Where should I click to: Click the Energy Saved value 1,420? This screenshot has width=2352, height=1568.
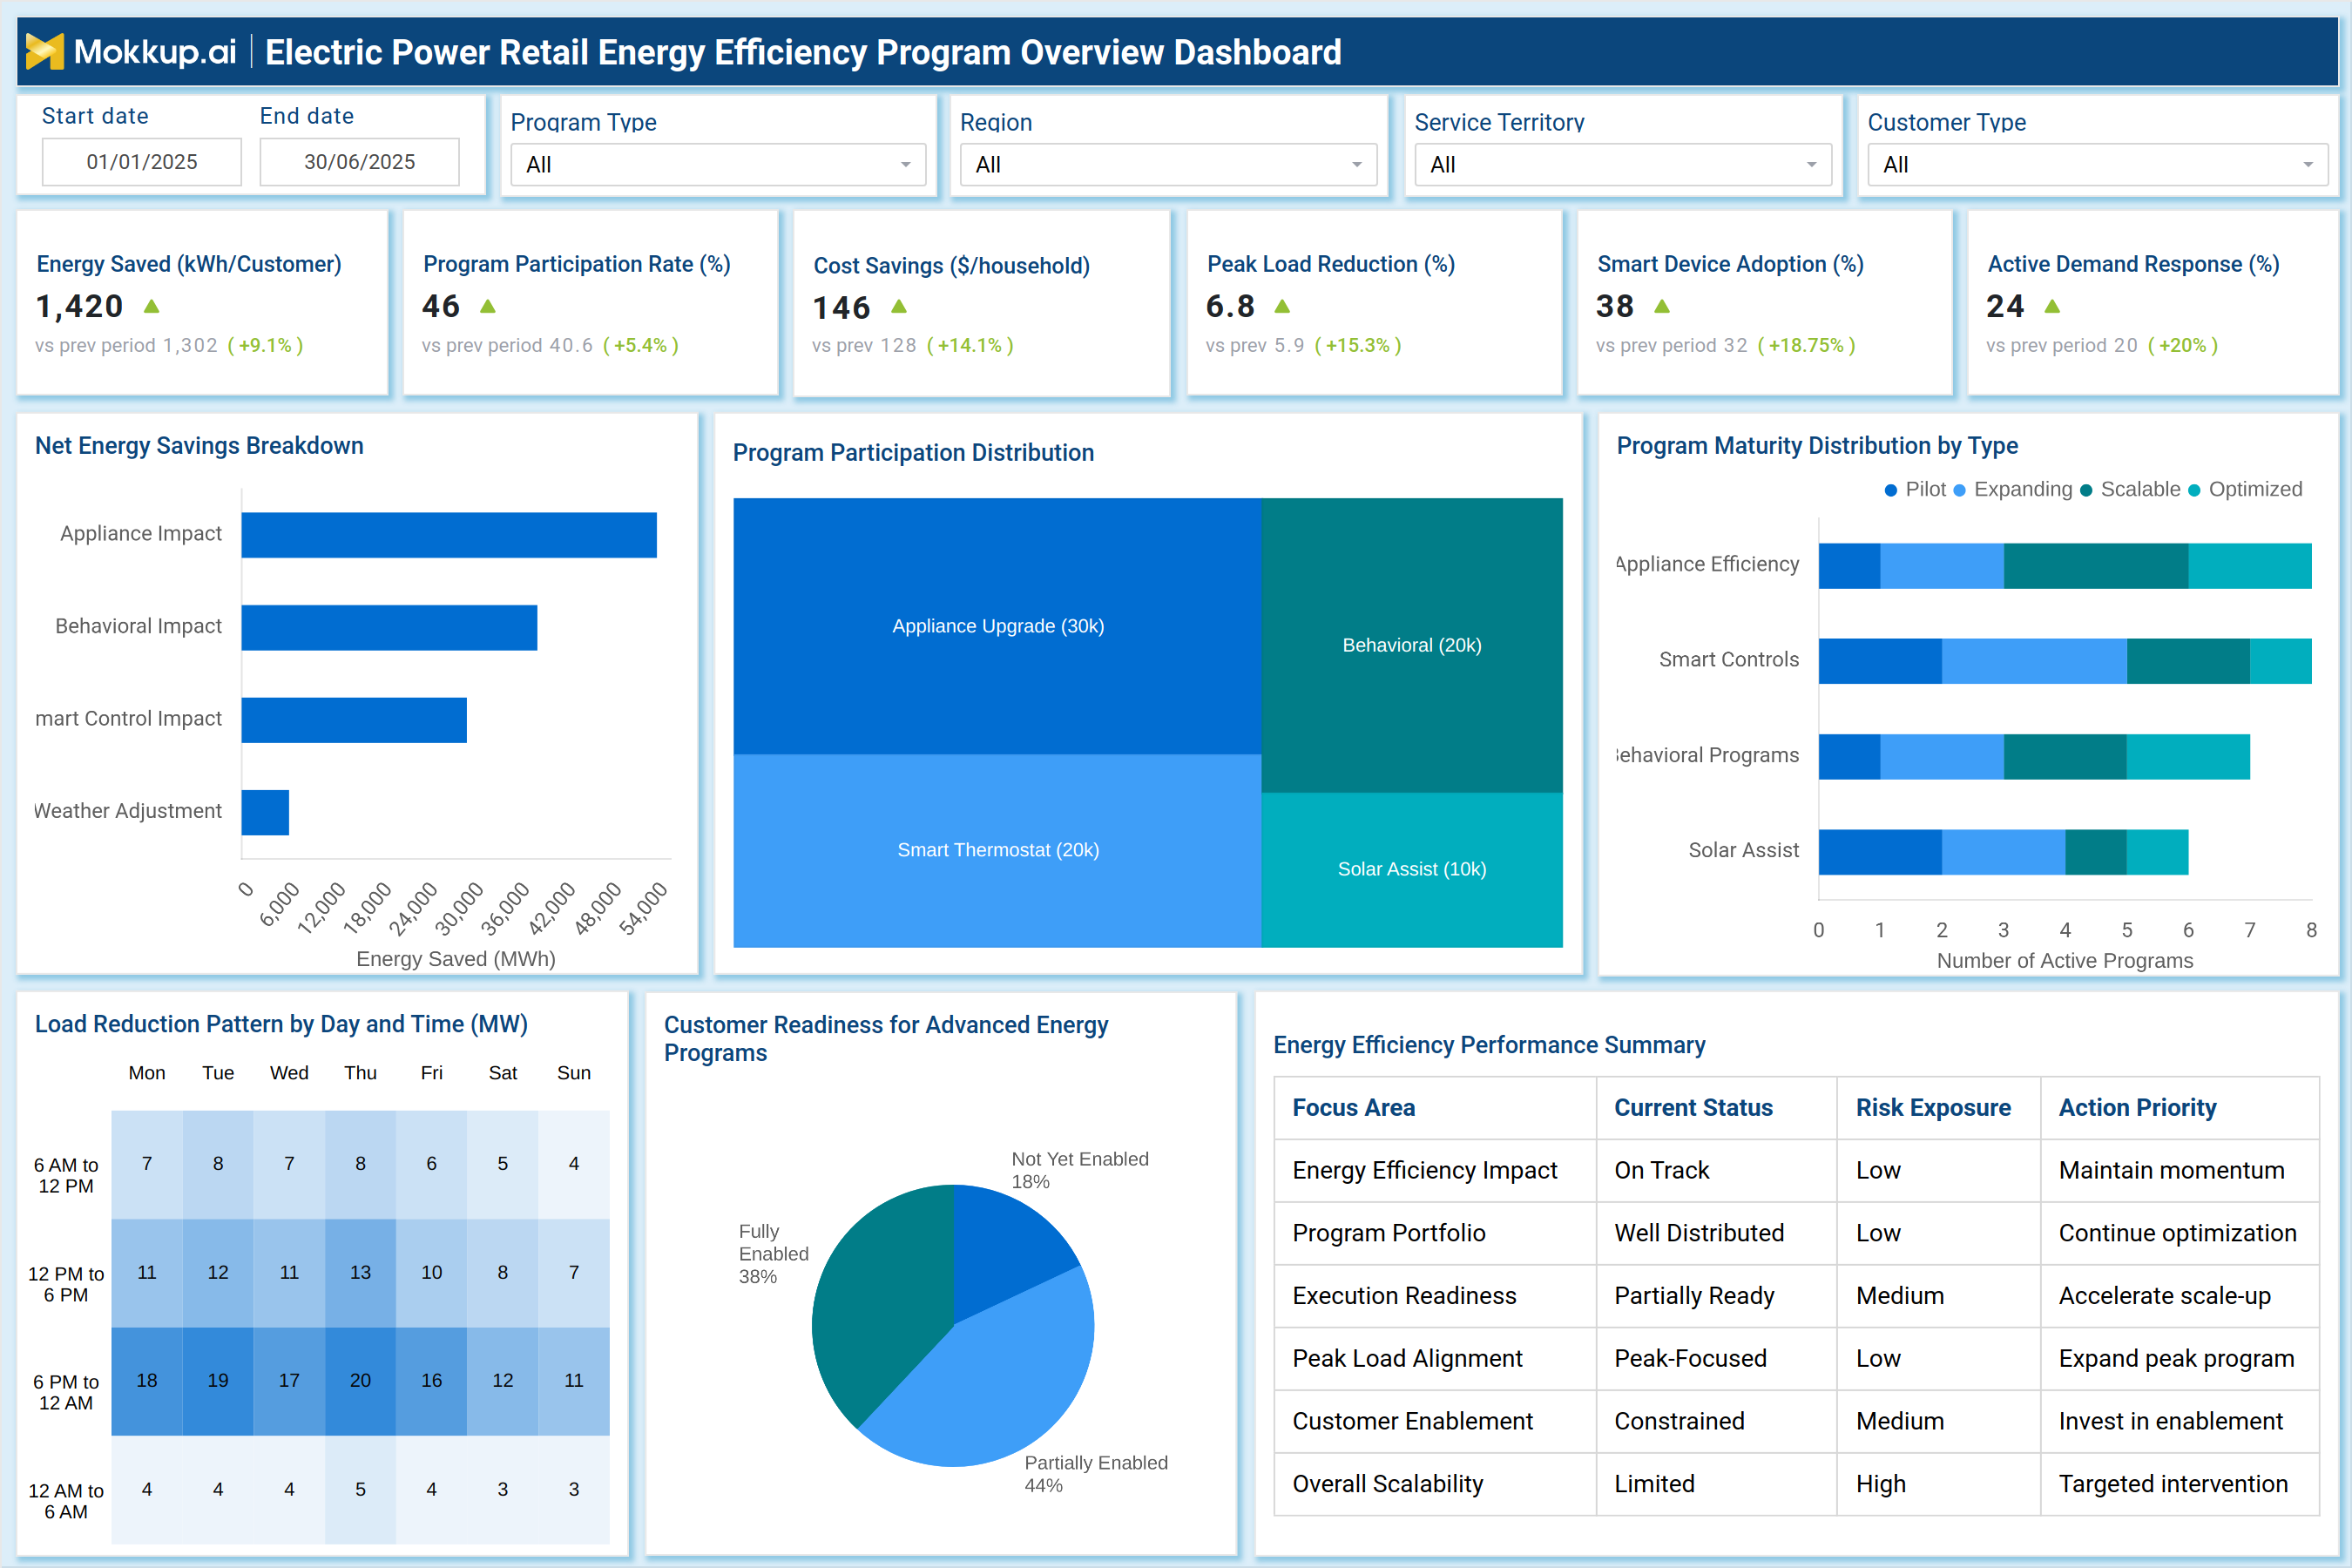pos(79,306)
